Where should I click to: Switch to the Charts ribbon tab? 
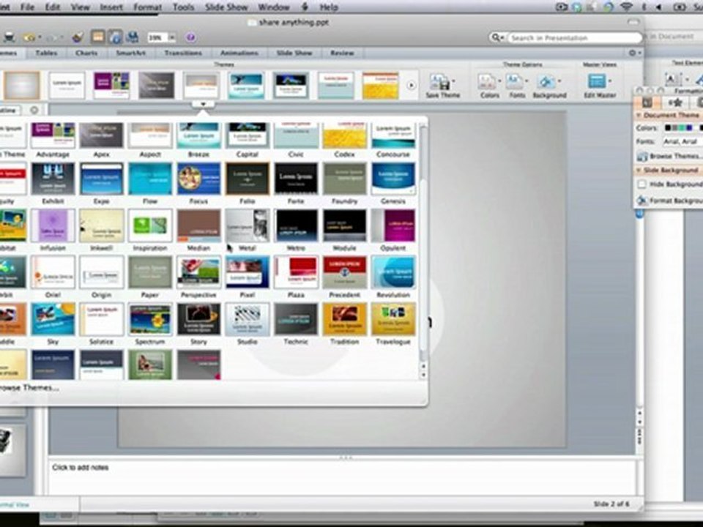click(86, 53)
